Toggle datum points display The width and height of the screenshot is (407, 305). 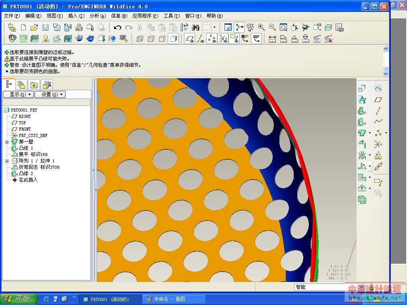[x=212, y=39]
